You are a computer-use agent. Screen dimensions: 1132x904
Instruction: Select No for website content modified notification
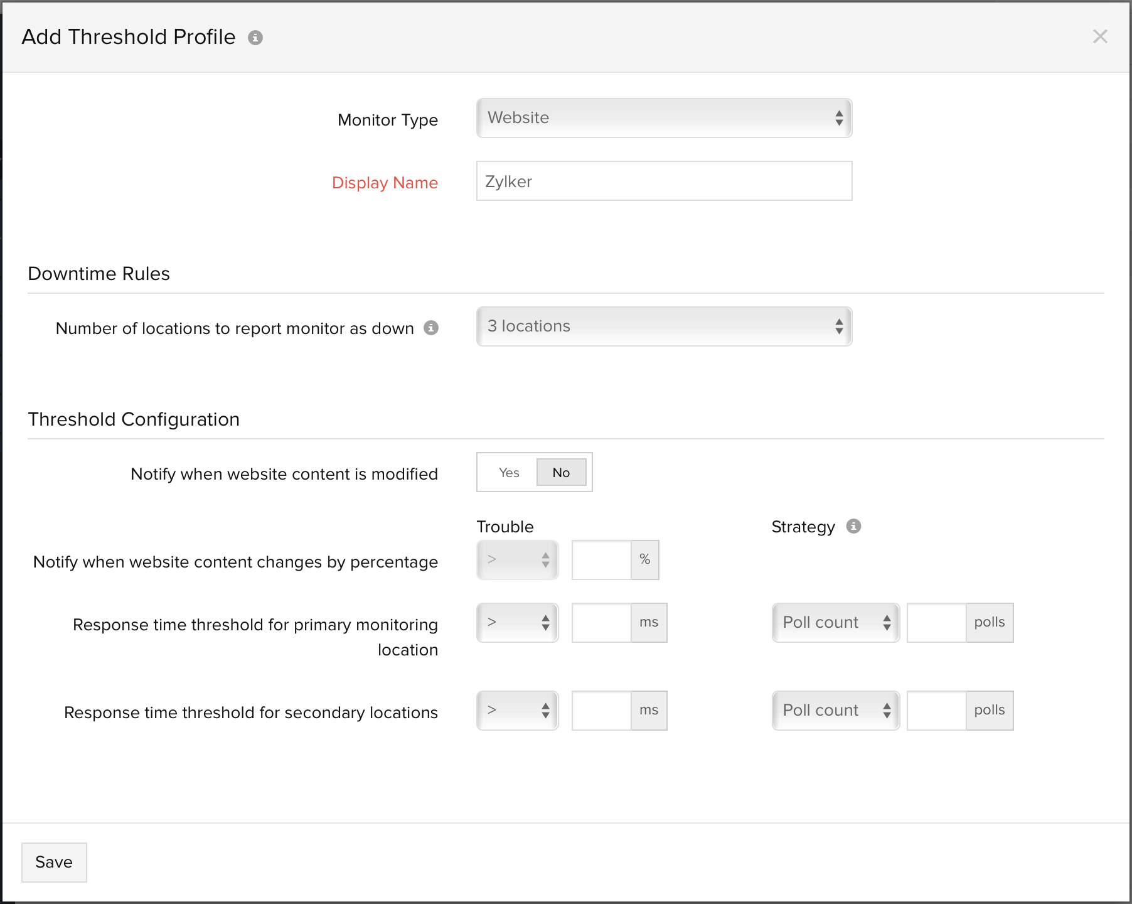tap(561, 472)
